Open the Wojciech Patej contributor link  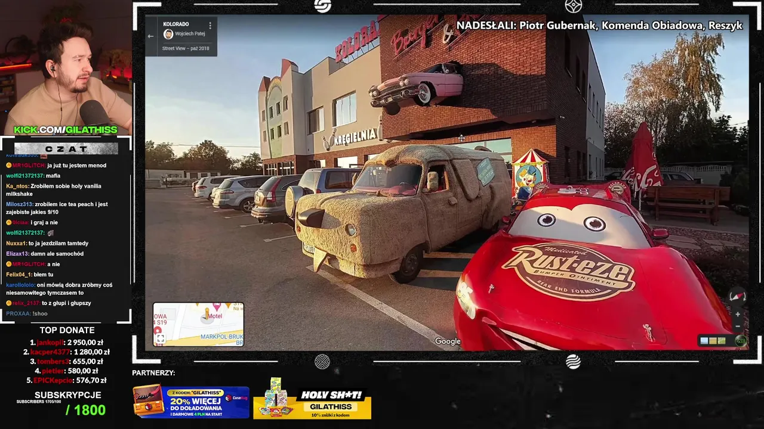189,34
